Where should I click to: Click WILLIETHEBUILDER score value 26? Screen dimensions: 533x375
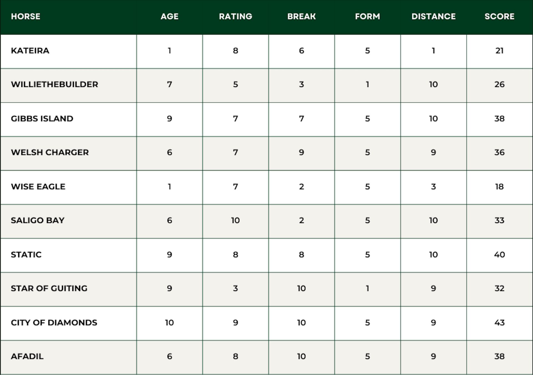[x=499, y=84]
